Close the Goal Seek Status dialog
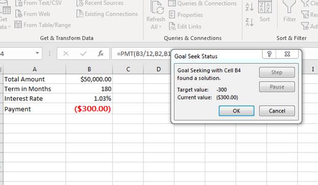The height and width of the screenshot is (185, 318). click(x=287, y=54)
